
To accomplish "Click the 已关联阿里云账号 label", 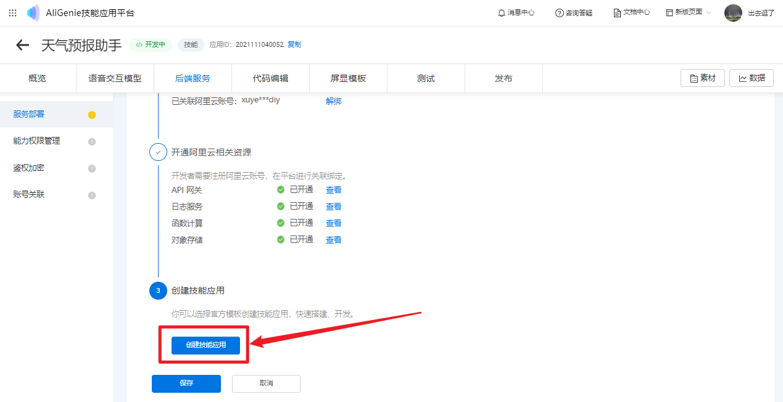I will pyautogui.click(x=204, y=101).
